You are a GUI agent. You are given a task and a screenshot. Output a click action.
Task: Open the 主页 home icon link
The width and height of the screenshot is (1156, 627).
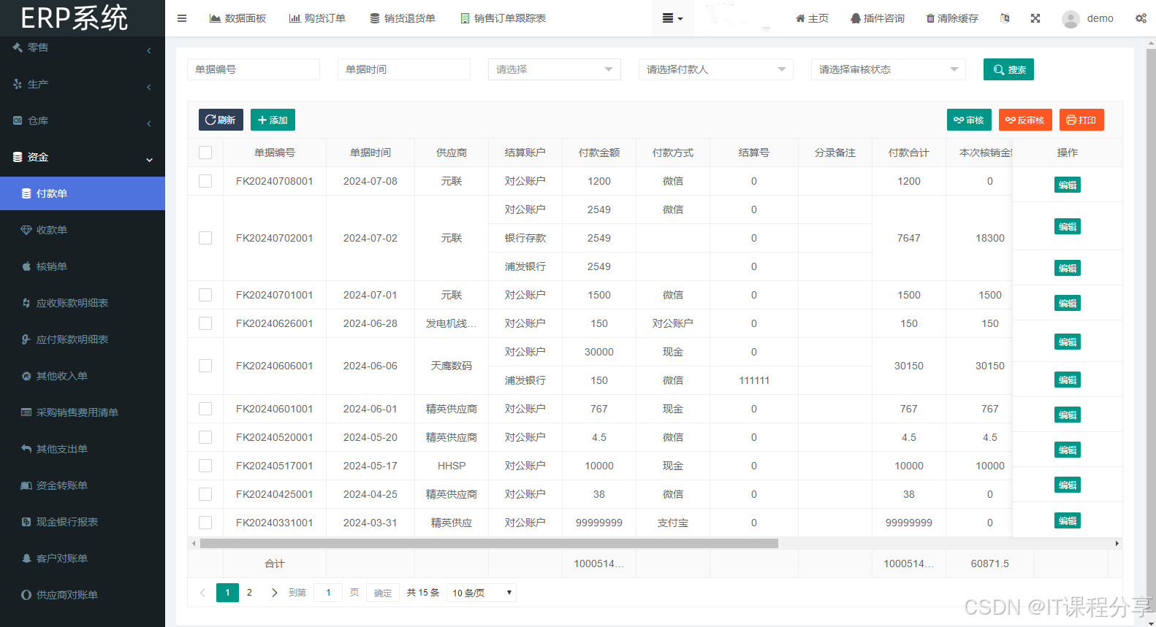[x=812, y=18]
